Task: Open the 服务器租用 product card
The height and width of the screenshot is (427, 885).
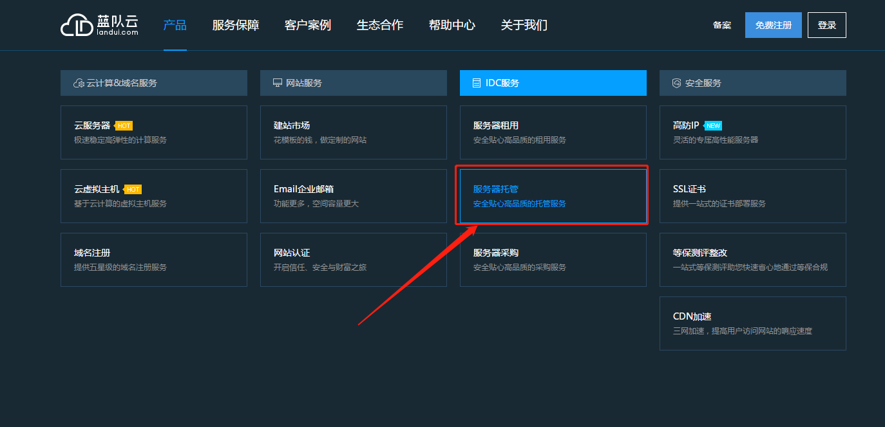Action: tap(553, 132)
